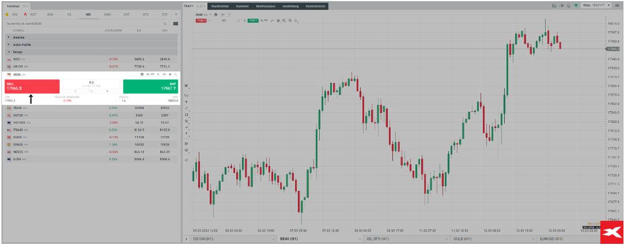Select the UK100 instrument row
Screen dimensions: 624x245
(x=91, y=66)
